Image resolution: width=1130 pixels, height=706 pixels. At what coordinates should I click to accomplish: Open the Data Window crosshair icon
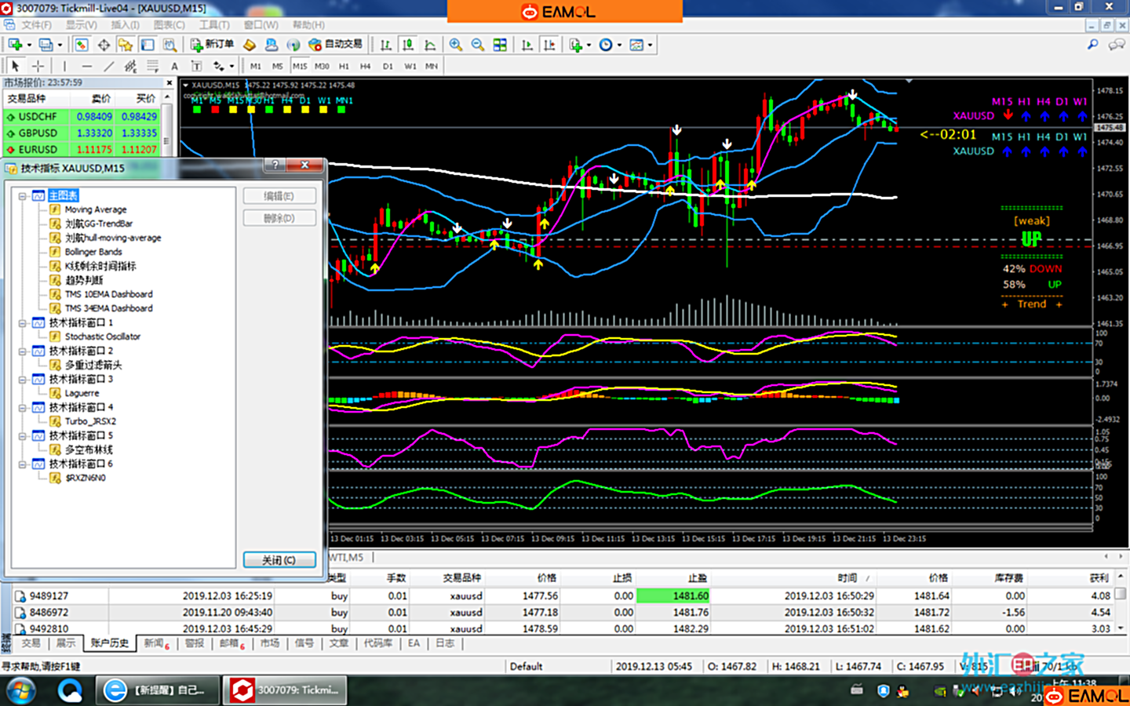(x=104, y=45)
